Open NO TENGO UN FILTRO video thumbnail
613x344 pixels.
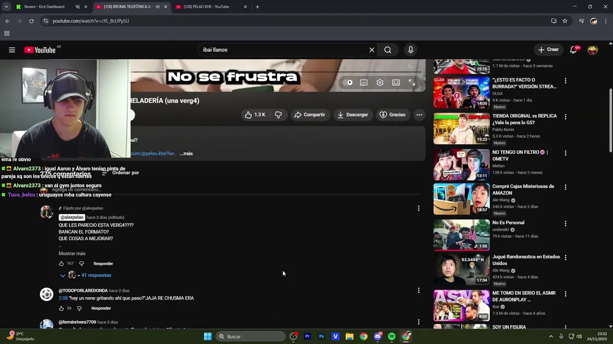[462, 165]
